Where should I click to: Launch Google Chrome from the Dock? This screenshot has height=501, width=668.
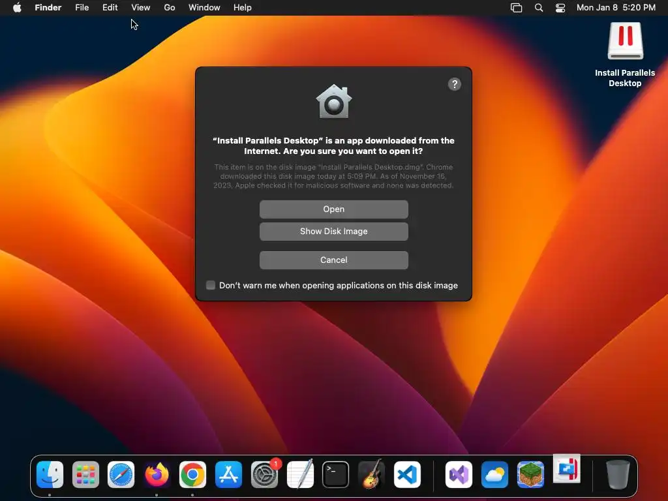(x=192, y=475)
